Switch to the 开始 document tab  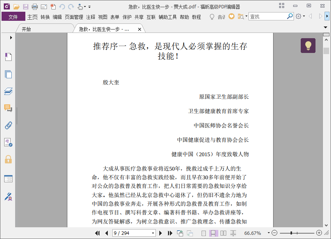pyautogui.click(x=45, y=29)
